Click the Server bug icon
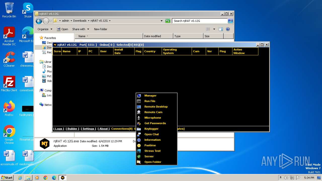The image size is (322, 181). point(139,156)
